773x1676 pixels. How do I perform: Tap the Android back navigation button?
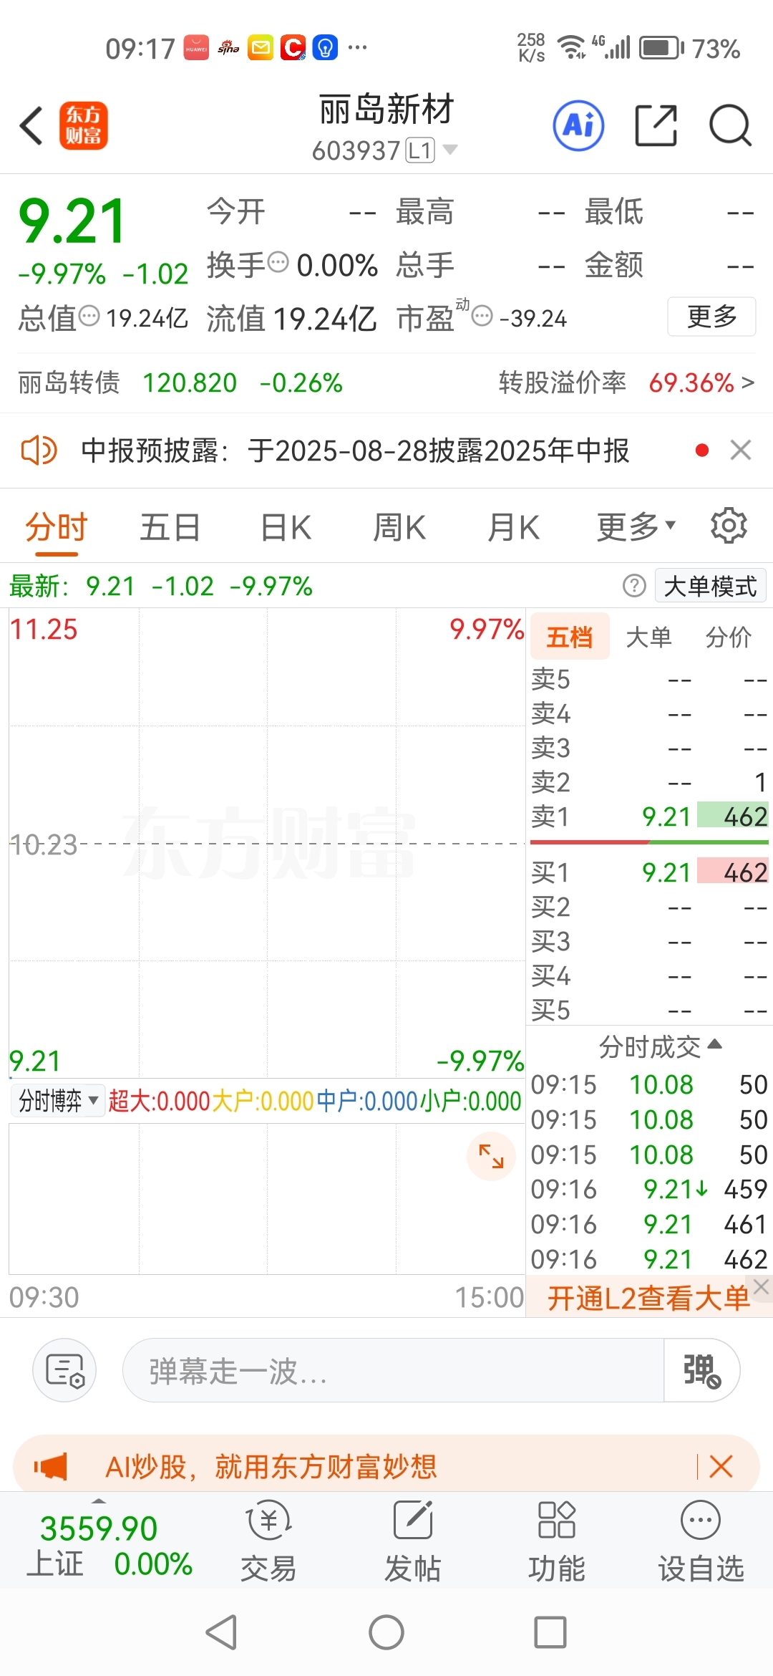(x=222, y=1633)
